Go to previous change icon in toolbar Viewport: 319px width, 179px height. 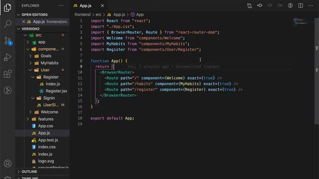(x=260, y=5)
